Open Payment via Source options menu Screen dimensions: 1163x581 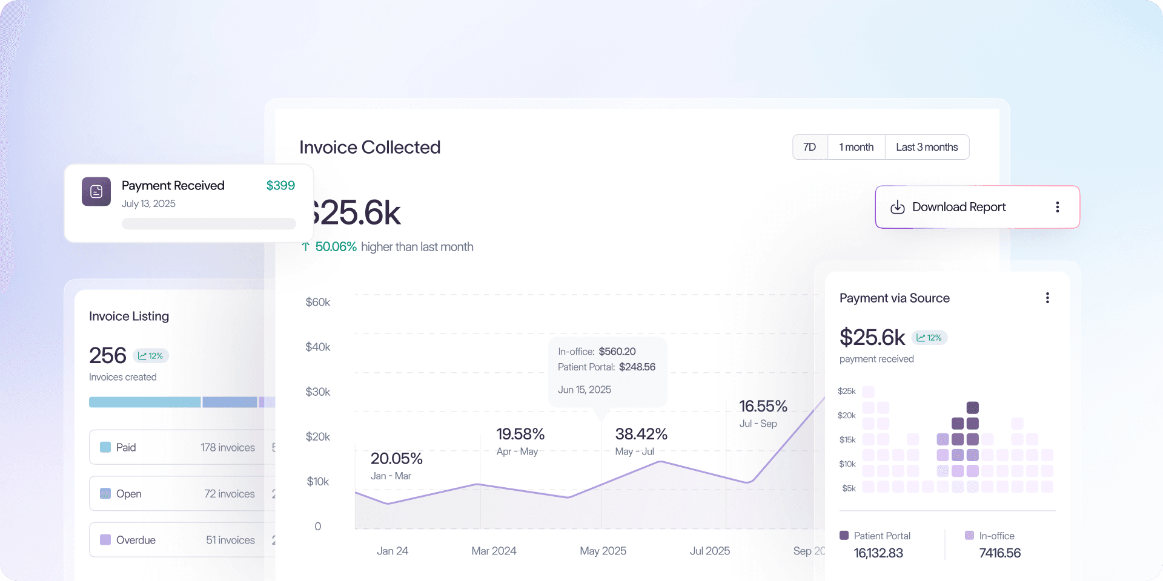[x=1047, y=298]
